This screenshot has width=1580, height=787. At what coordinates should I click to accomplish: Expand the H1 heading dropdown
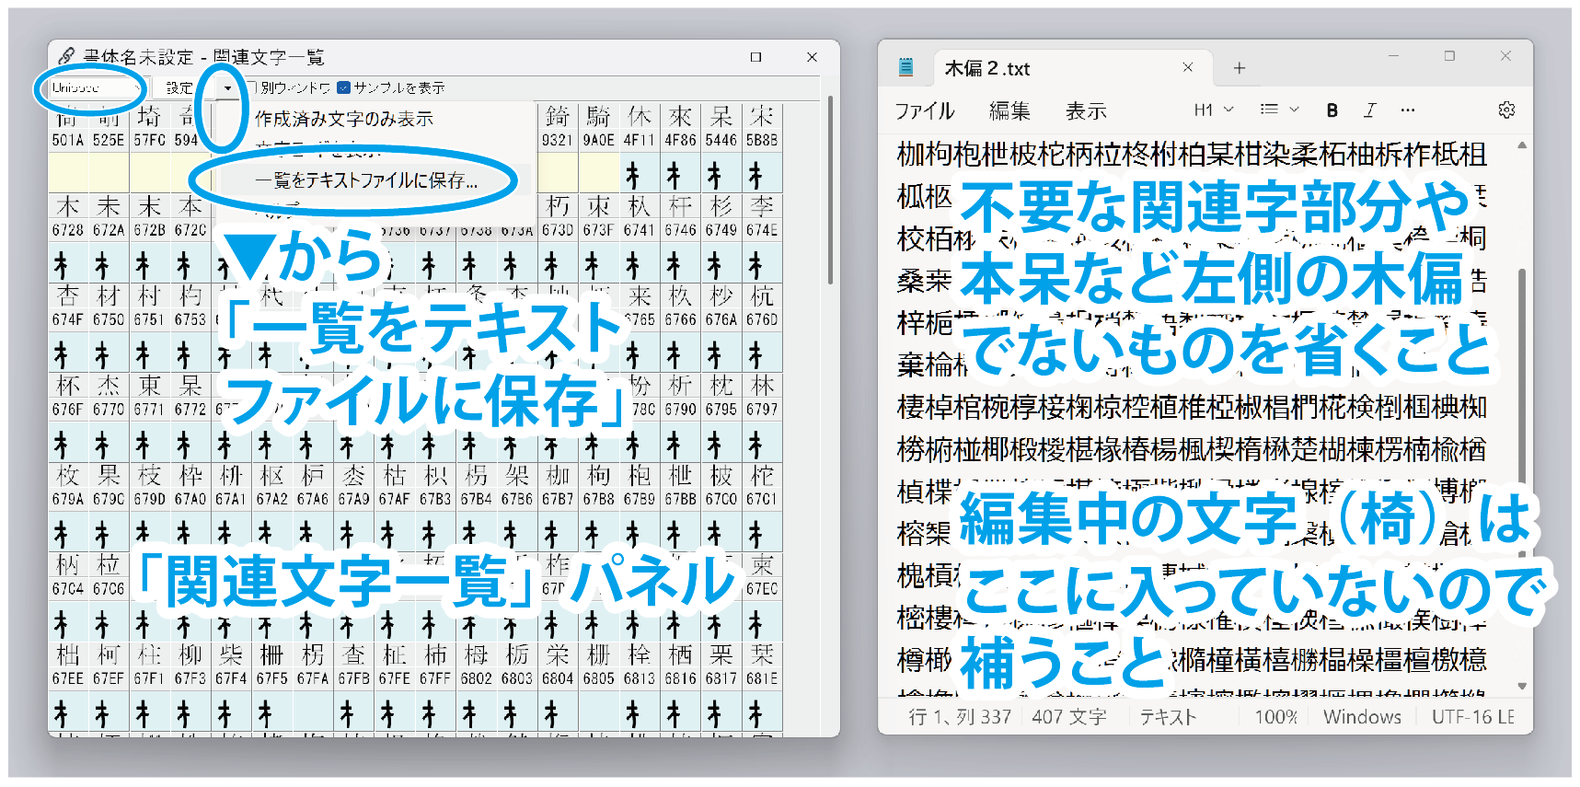pos(1213,110)
